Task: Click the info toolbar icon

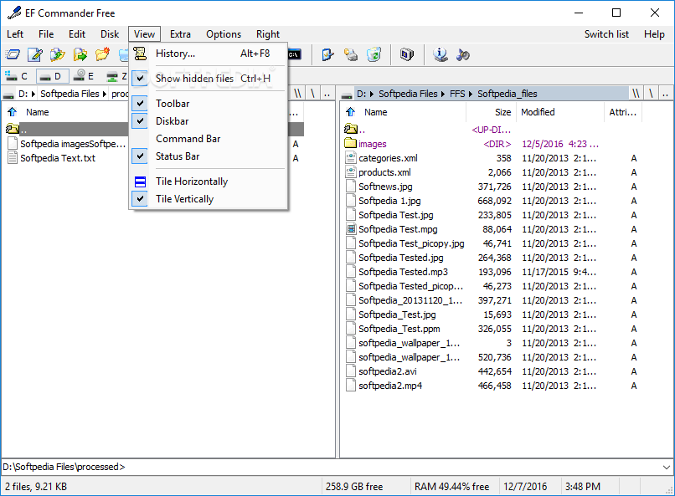Action: tap(440, 54)
